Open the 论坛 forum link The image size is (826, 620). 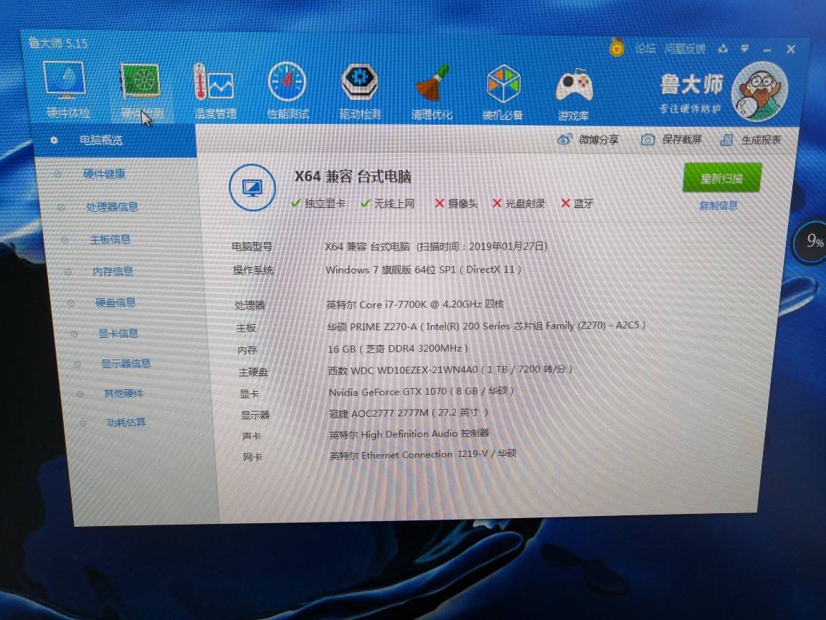645,49
